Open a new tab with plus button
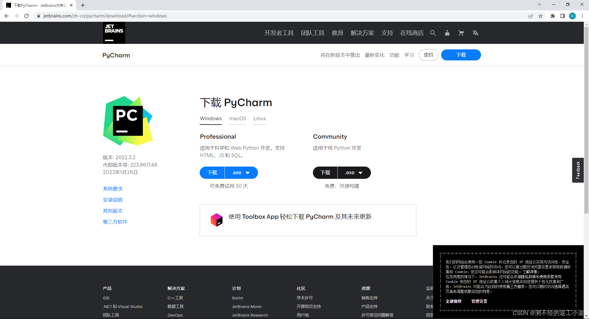This screenshot has width=589, height=319. [83, 5]
